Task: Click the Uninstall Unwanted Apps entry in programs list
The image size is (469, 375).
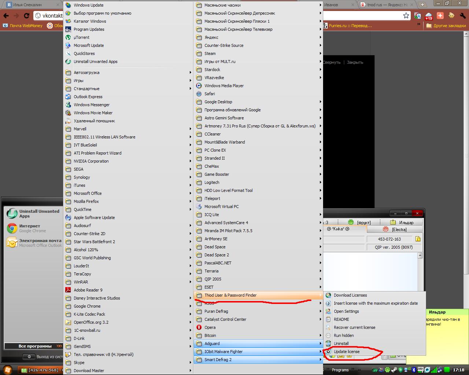Action: (x=128, y=62)
